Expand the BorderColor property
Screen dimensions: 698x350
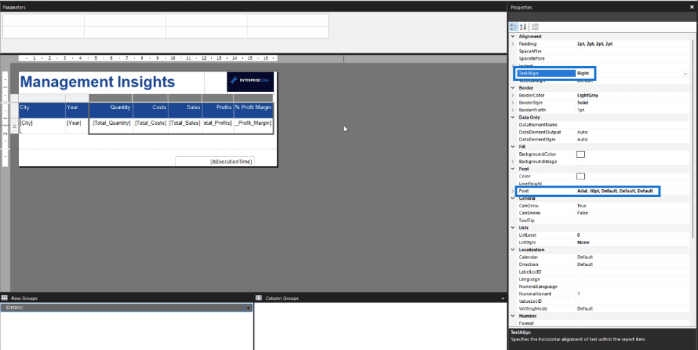tap(513, 96)
